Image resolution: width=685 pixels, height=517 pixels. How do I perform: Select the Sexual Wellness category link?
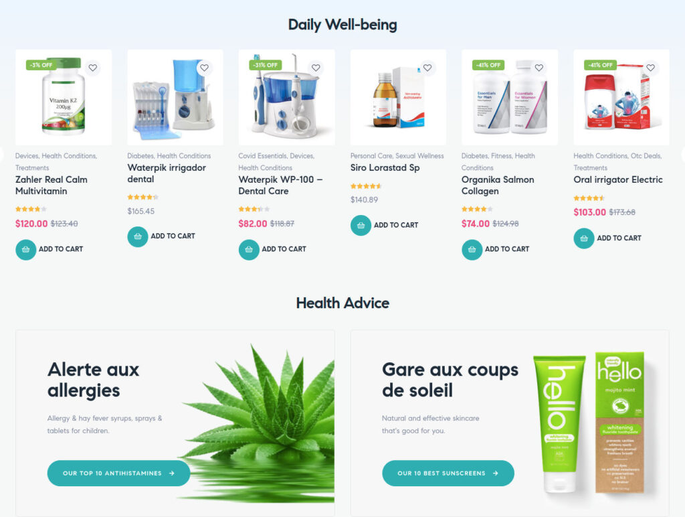[x=419, y=156]
